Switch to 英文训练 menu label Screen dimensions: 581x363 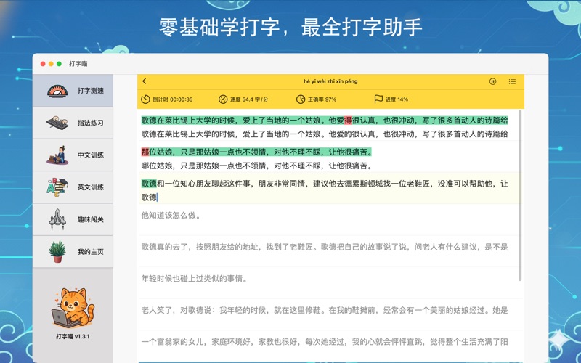pyautogui.click(x=90, y=187)
